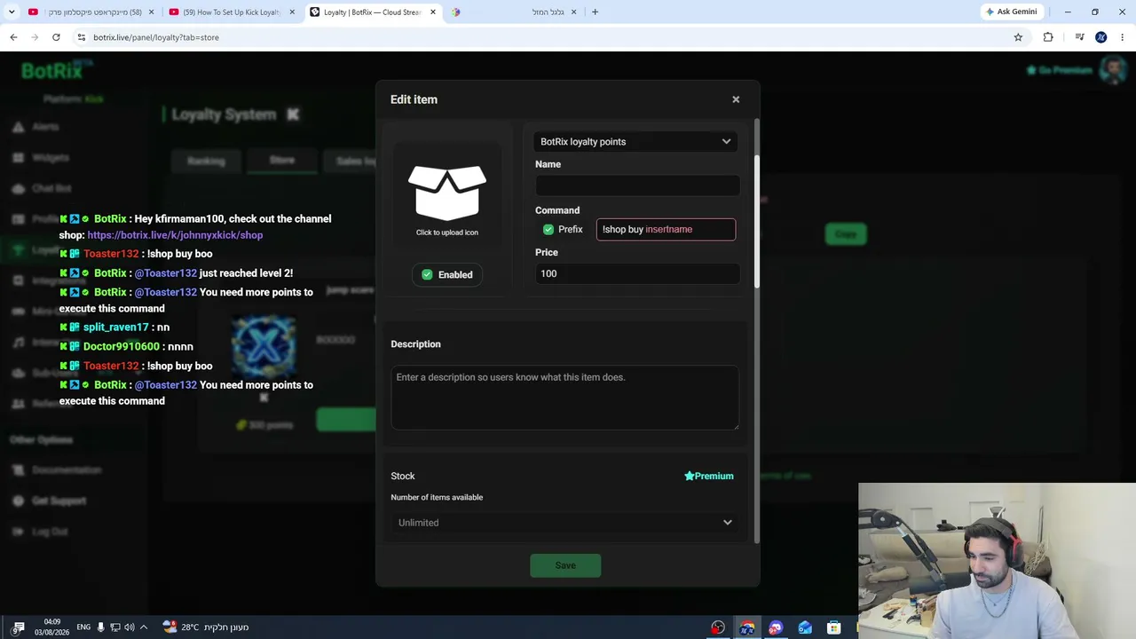Open the media controls icon in toolbar
Image resolution: width=1136 pixels, height=639 pixels.
pos(1079,37)
